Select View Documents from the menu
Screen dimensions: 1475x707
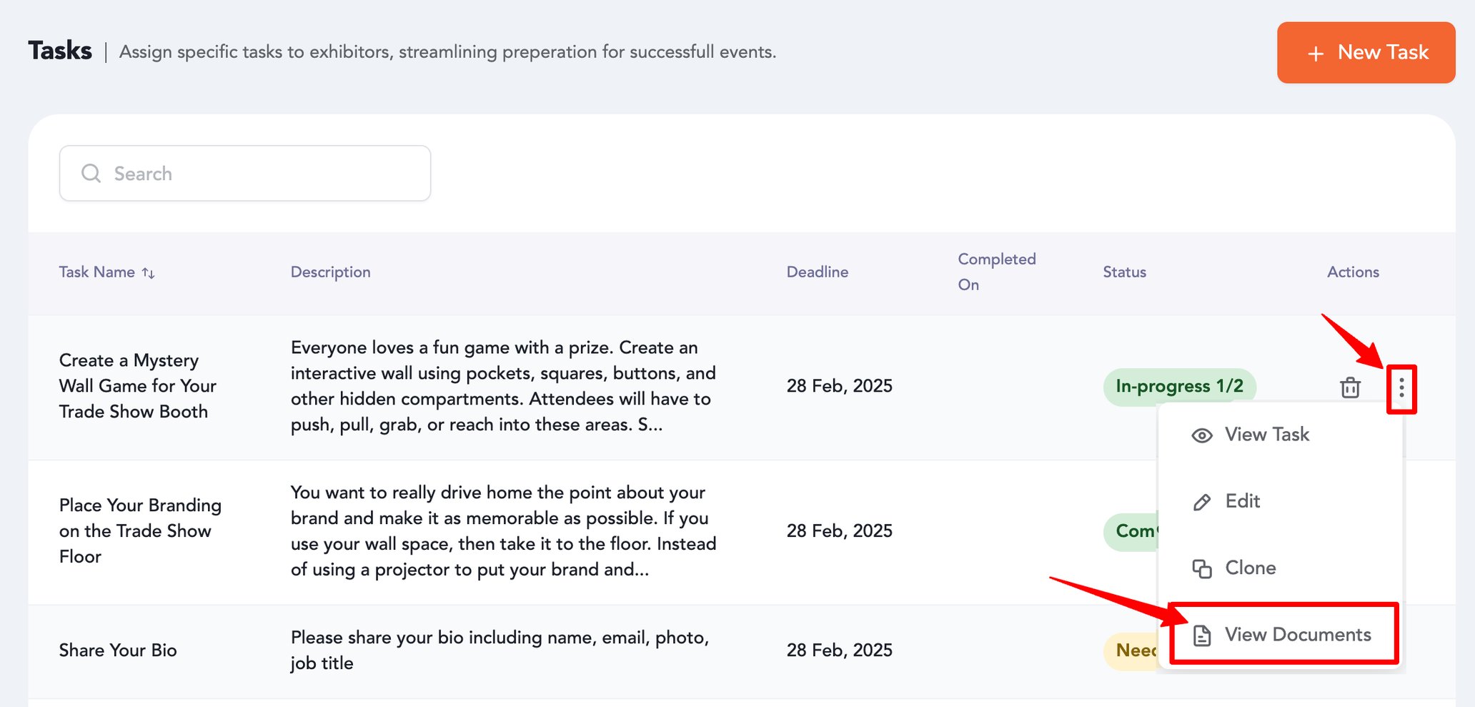tap(1298, 634)
